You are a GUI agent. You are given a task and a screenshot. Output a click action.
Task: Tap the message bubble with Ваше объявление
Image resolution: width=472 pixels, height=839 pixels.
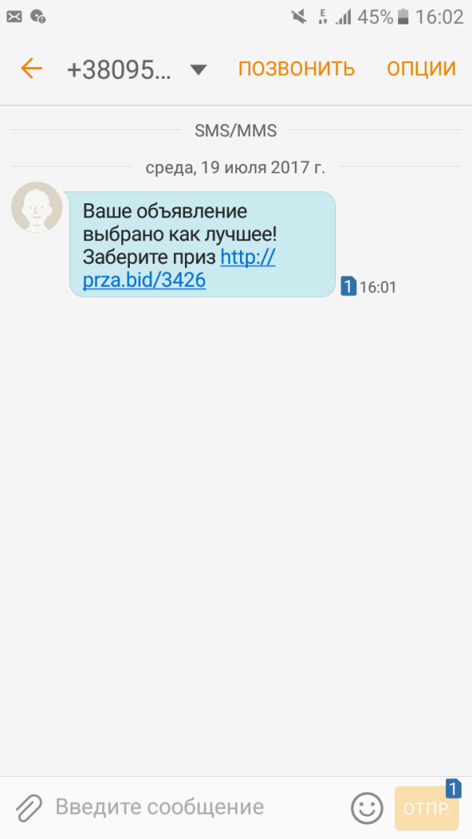pos(202,244)
